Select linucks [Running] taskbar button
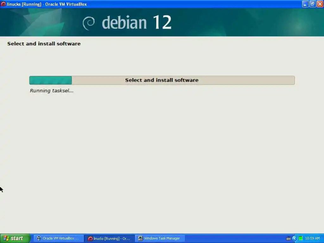 click(109, 238)
